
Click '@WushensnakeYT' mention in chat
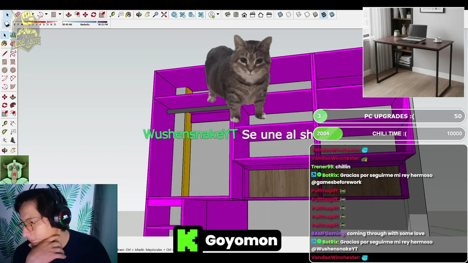pyautogui.click(x=335, y=249)
